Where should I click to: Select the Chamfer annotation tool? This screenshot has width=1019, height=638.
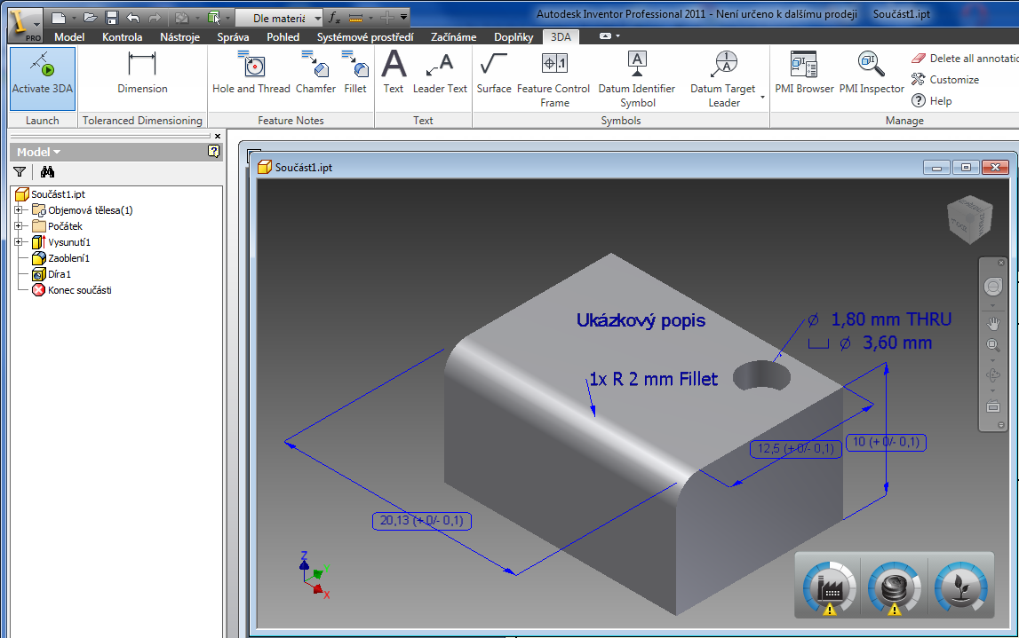pyautogui.click(x=315, y=74)
